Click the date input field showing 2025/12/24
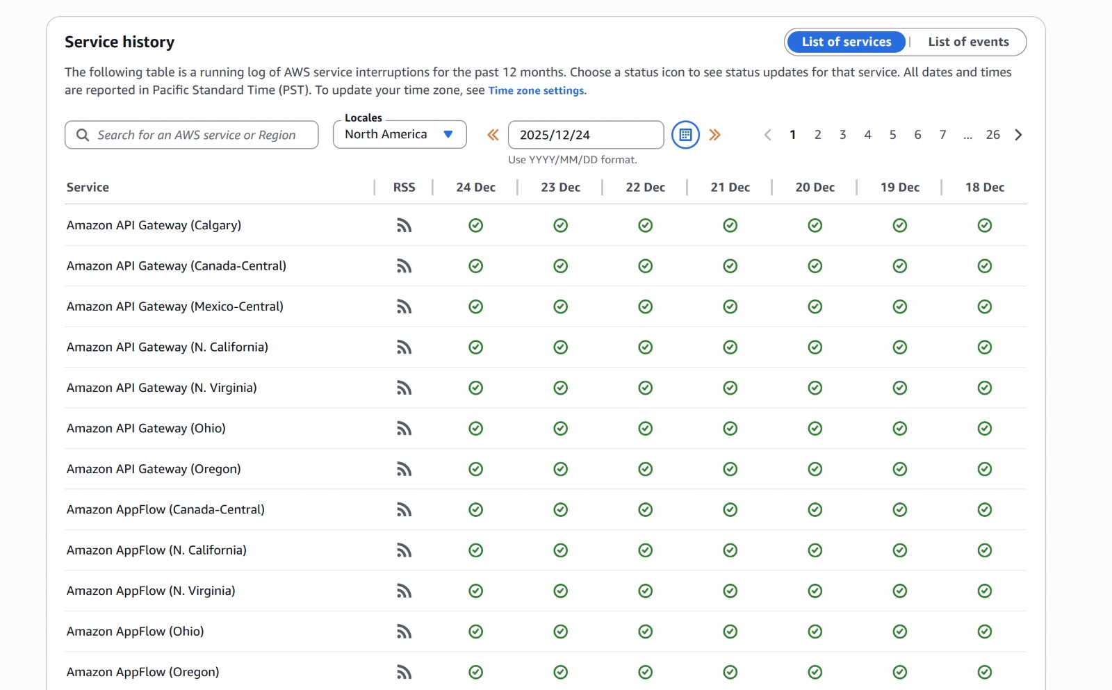Screen dimensions: 1112x690 click(x=586, y=135)
